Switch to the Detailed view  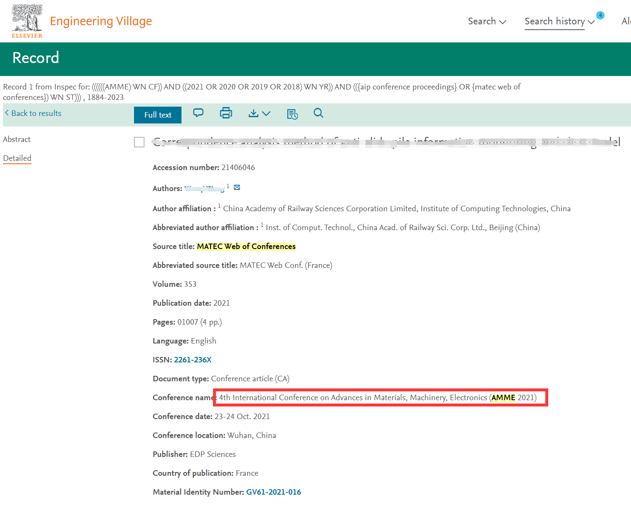[x=17, y=158]
